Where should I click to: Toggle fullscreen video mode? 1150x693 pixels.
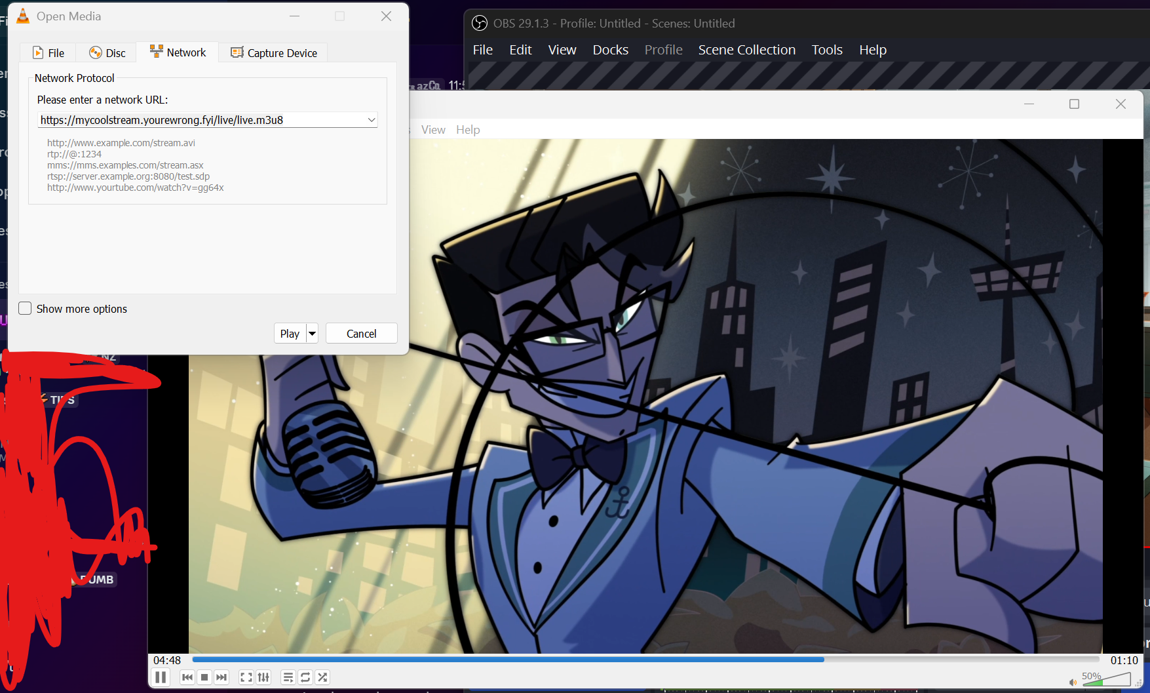tap(246, 677)
